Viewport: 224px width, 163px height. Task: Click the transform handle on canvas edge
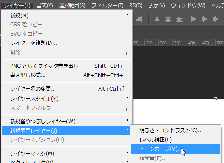point(215,99)
